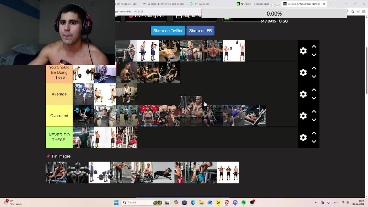The width and height of the screenshot is (368, 207).
Task: Move the Average row up with arrow
Action: pos(314,90)
